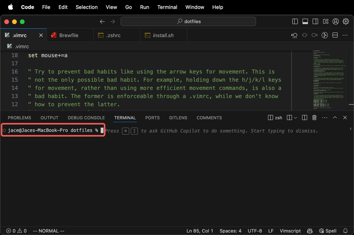The height and width of the screenshot is (235, 354).
Task: Customize layout from the title bar icon
Action: click(325, 22)
